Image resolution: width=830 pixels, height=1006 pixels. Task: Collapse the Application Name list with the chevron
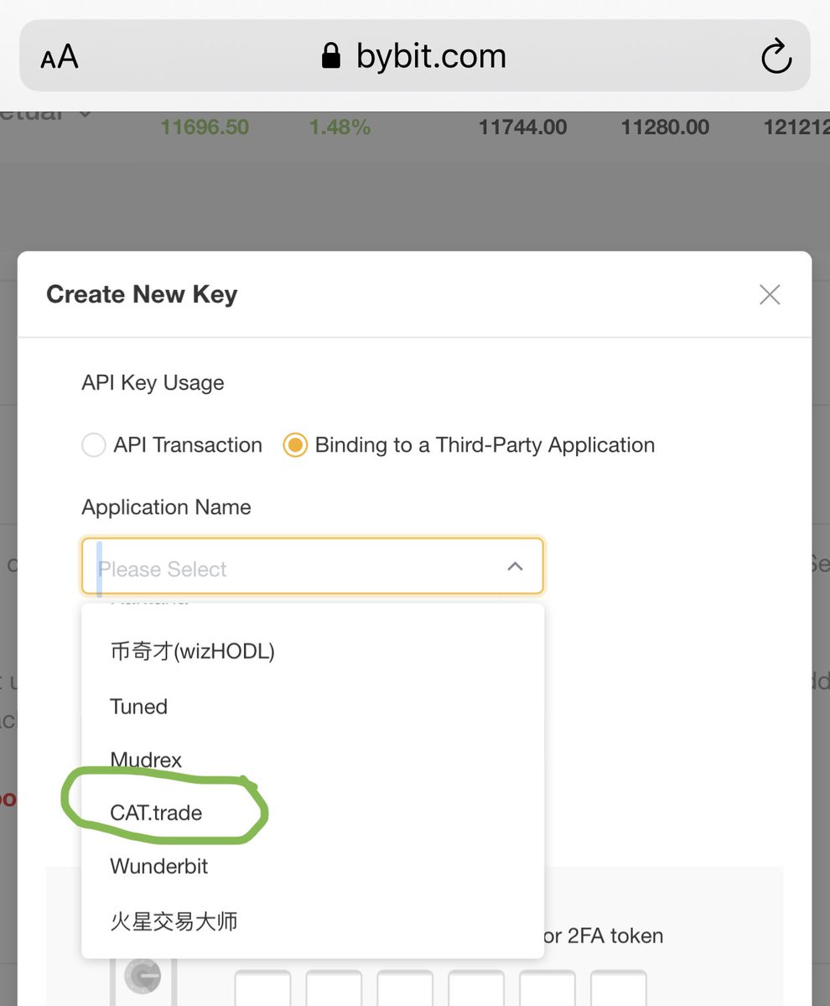tap(515, 567)
